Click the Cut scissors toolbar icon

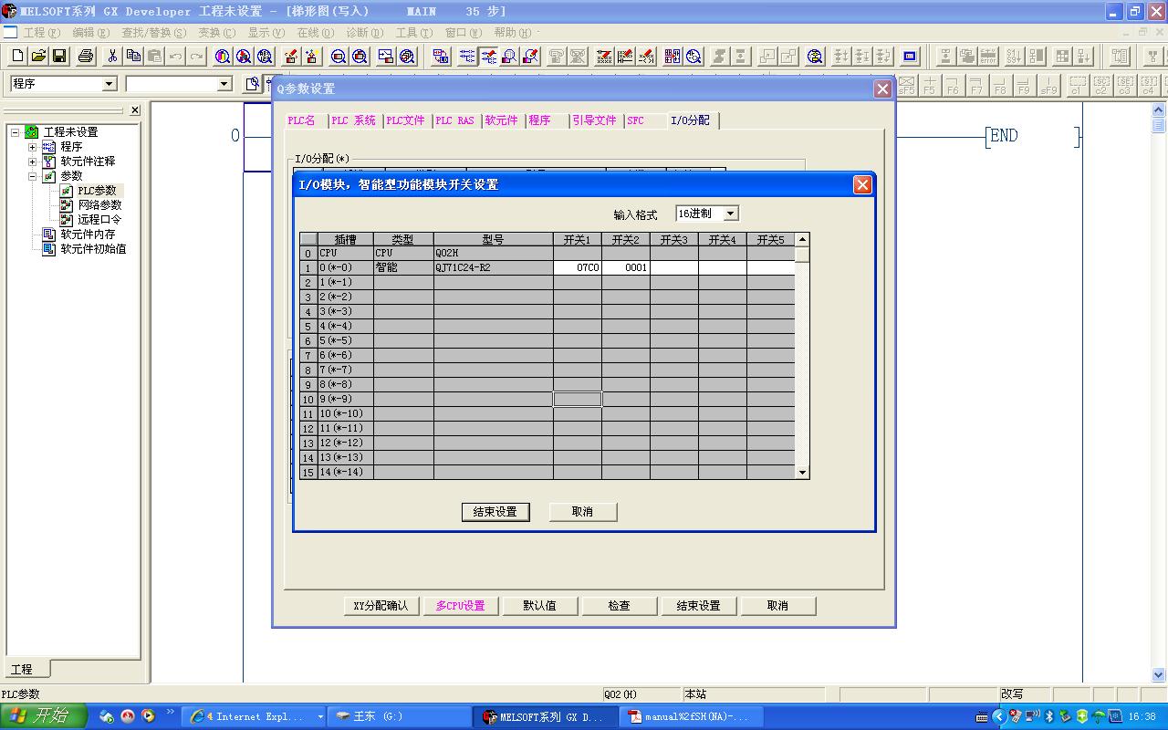(x=112, y=57)
